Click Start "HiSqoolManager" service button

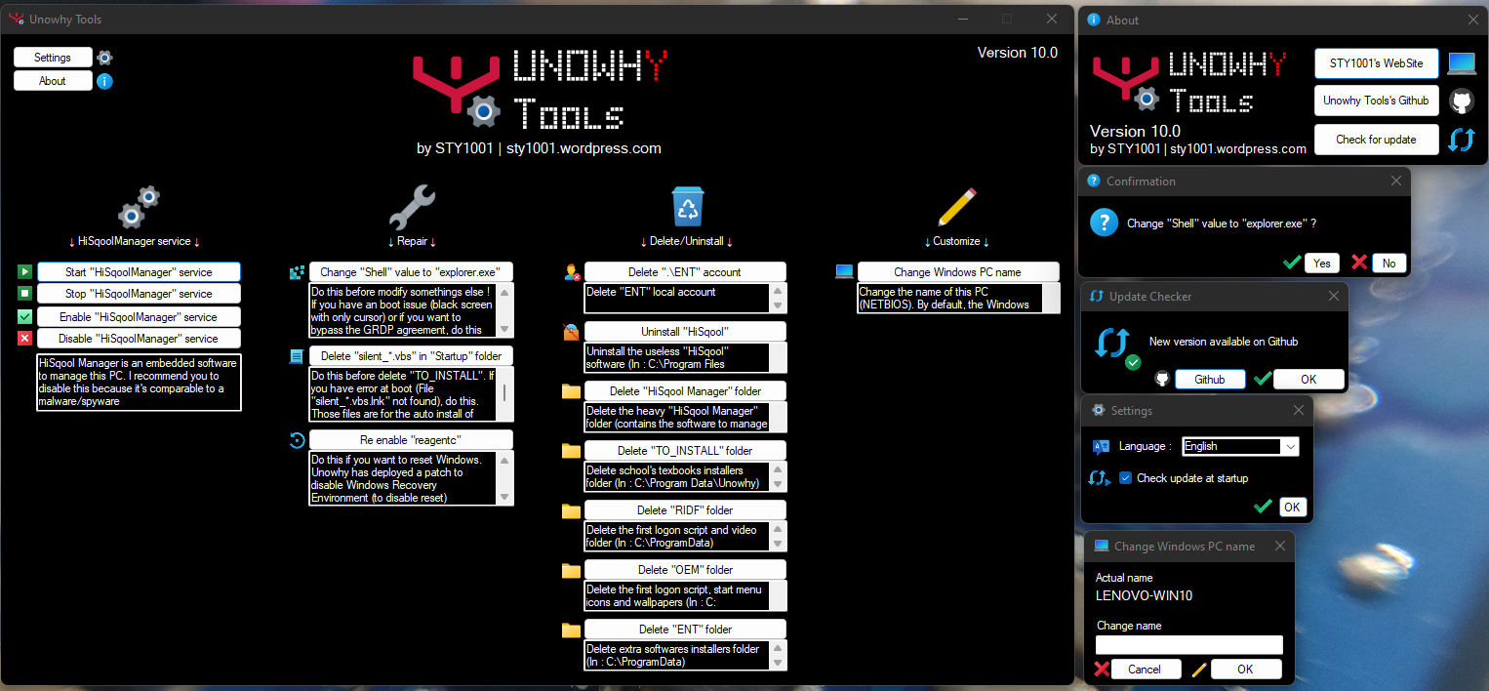[x=139, y=272]
